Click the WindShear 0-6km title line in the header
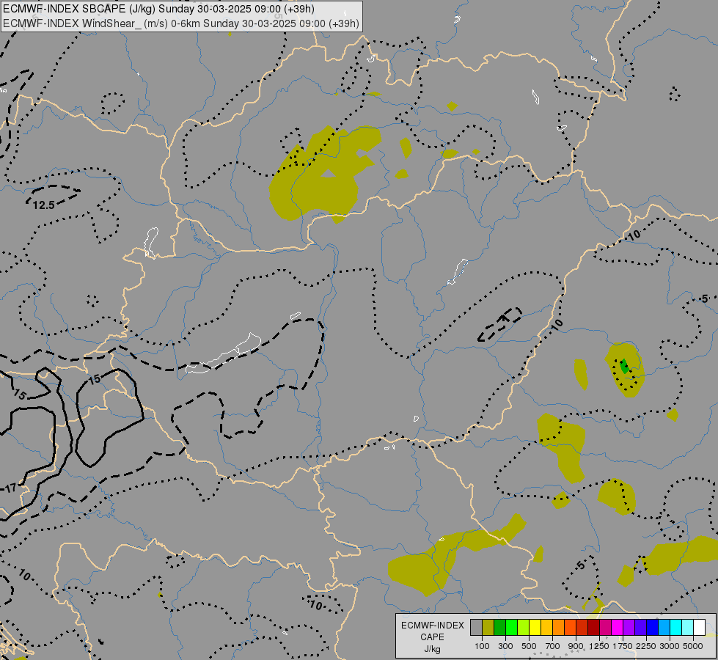 181,23
